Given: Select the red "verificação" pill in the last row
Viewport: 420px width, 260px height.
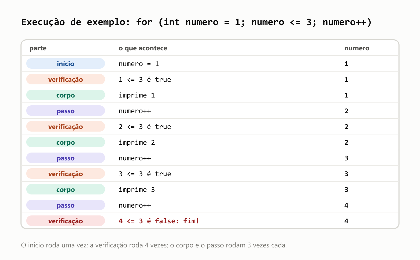Looking at the screenshot, I should click(x=66, y=221).
